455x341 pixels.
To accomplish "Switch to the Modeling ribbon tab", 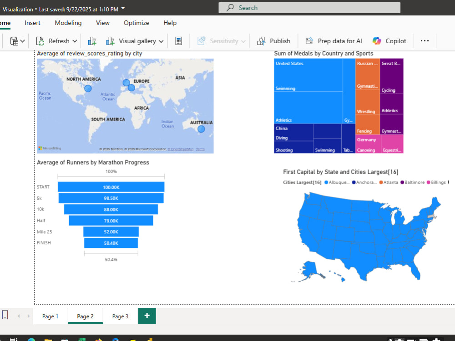I will 68,23.
